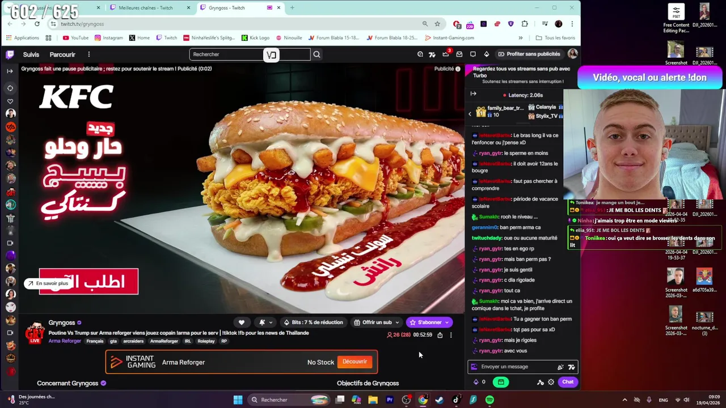The image size is (726, 408).
Task: Open Windows Start menu
Action: click(x=238, y=400)
